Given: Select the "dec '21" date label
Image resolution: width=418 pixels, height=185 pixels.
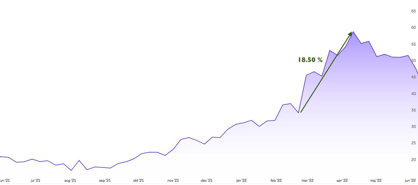Looking at the screenshot, I should pyautogui.click(x=207, y=180).
